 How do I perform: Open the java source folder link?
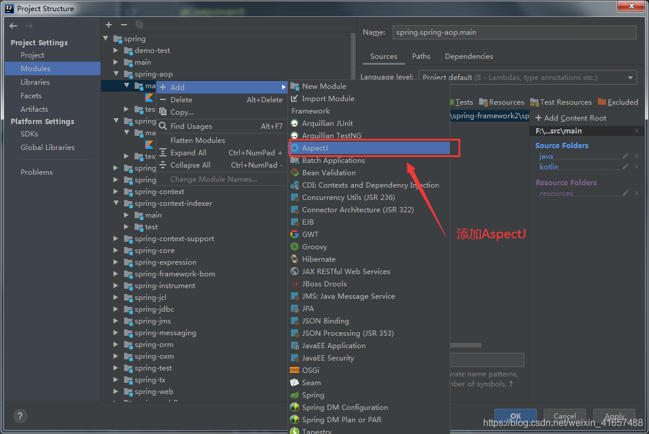546,156
